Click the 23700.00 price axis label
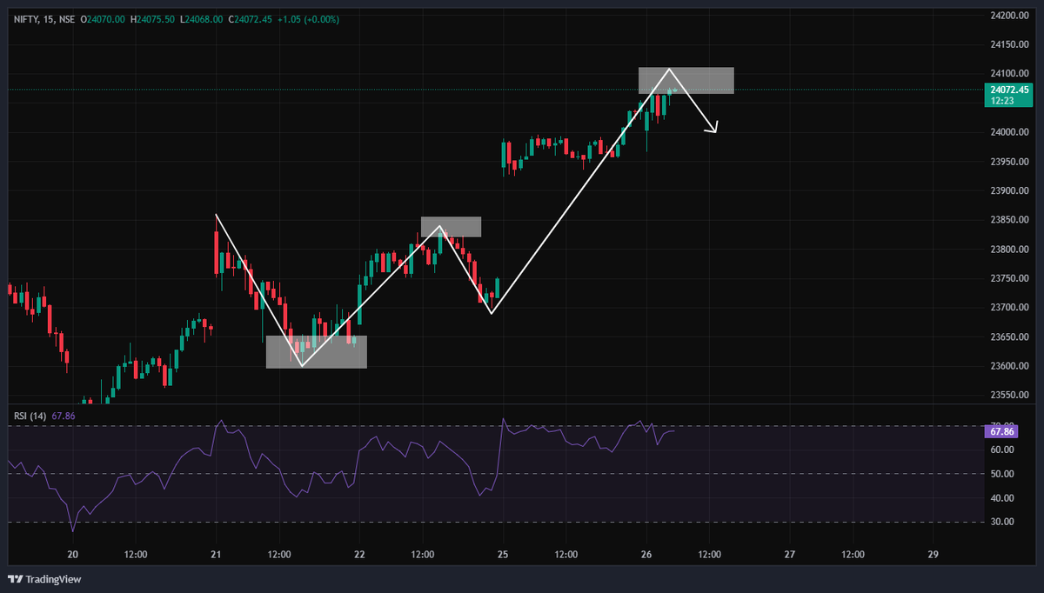This screenshot has width=1044, height=593. pos(1009,308)
